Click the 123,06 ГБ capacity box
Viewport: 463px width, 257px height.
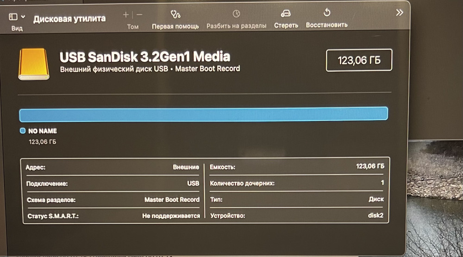tap(359, 61)
